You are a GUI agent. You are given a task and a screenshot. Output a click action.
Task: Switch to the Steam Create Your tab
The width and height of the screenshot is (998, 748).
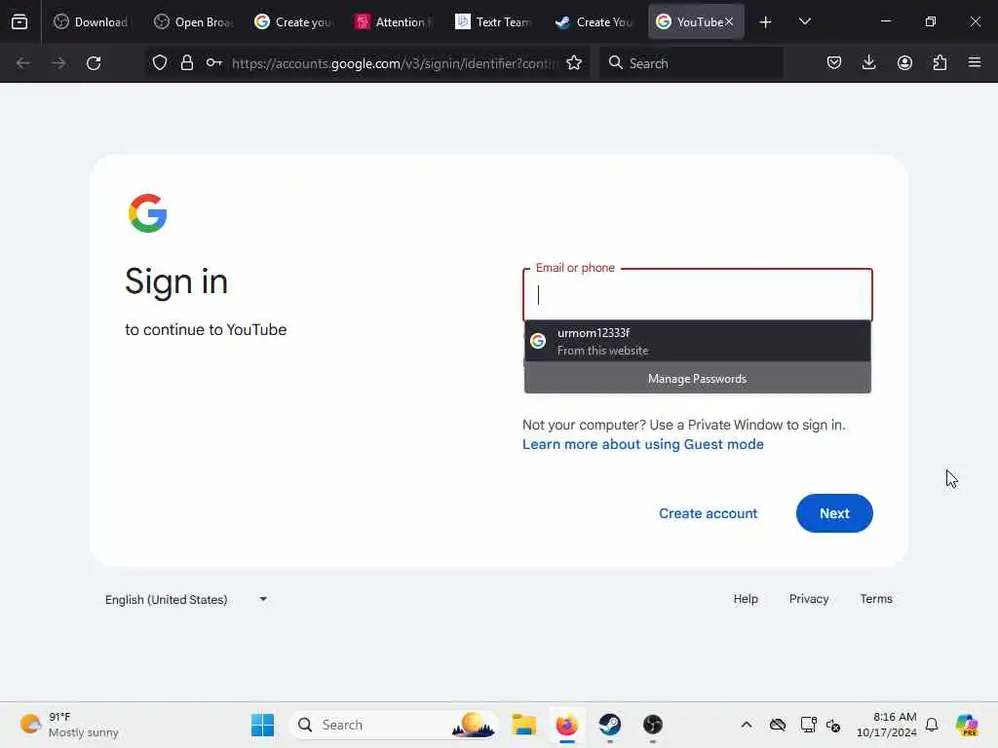coord(594,21)
